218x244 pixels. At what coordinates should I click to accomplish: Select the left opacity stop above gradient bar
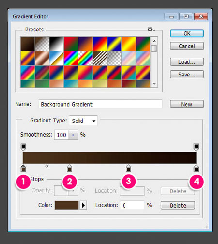click(23, 147)
